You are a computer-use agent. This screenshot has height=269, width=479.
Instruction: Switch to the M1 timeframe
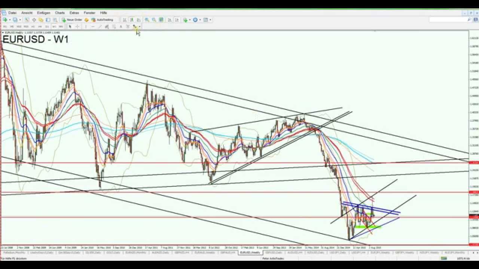(5, 27)
